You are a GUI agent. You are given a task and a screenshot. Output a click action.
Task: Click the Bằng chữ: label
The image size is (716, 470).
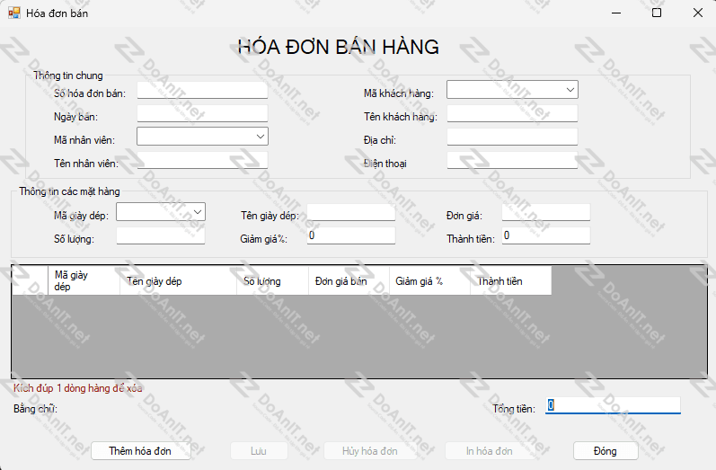point(35,408)
